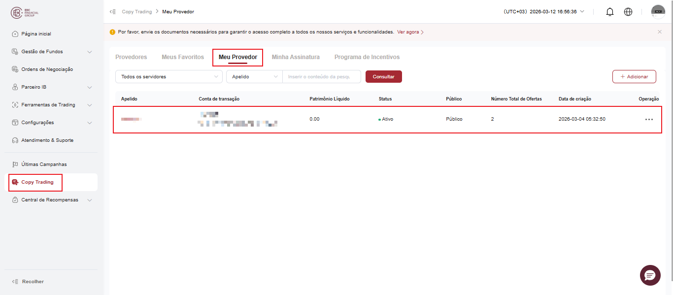Screen dimensions: 673x295
Task: Click the Configurações sidebar icon
Action: (x=15, y=123)
